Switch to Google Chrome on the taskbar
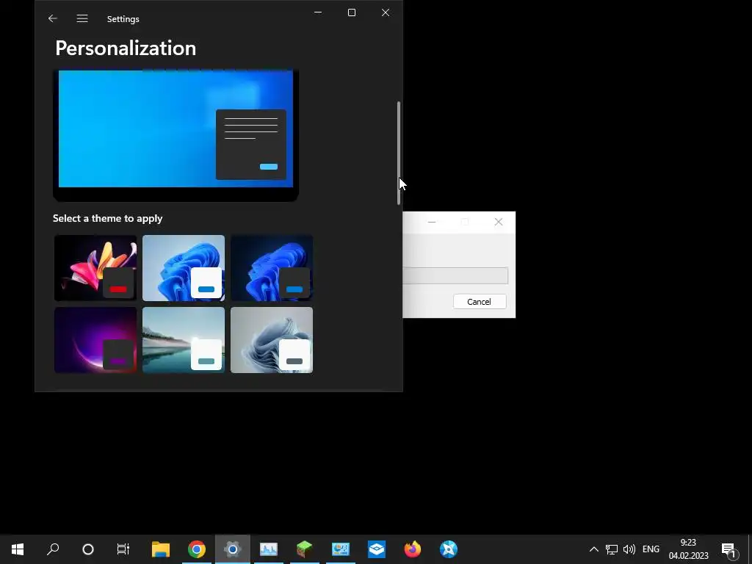 click(197, 549)
